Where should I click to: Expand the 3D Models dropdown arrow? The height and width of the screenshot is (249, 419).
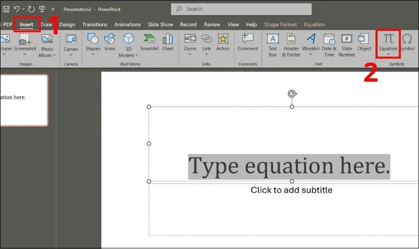pos(137,55)
